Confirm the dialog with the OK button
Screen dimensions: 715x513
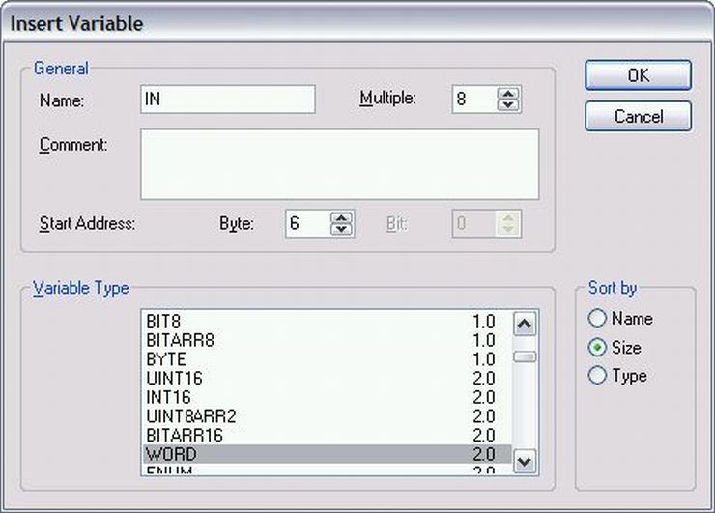pos(638,75)
